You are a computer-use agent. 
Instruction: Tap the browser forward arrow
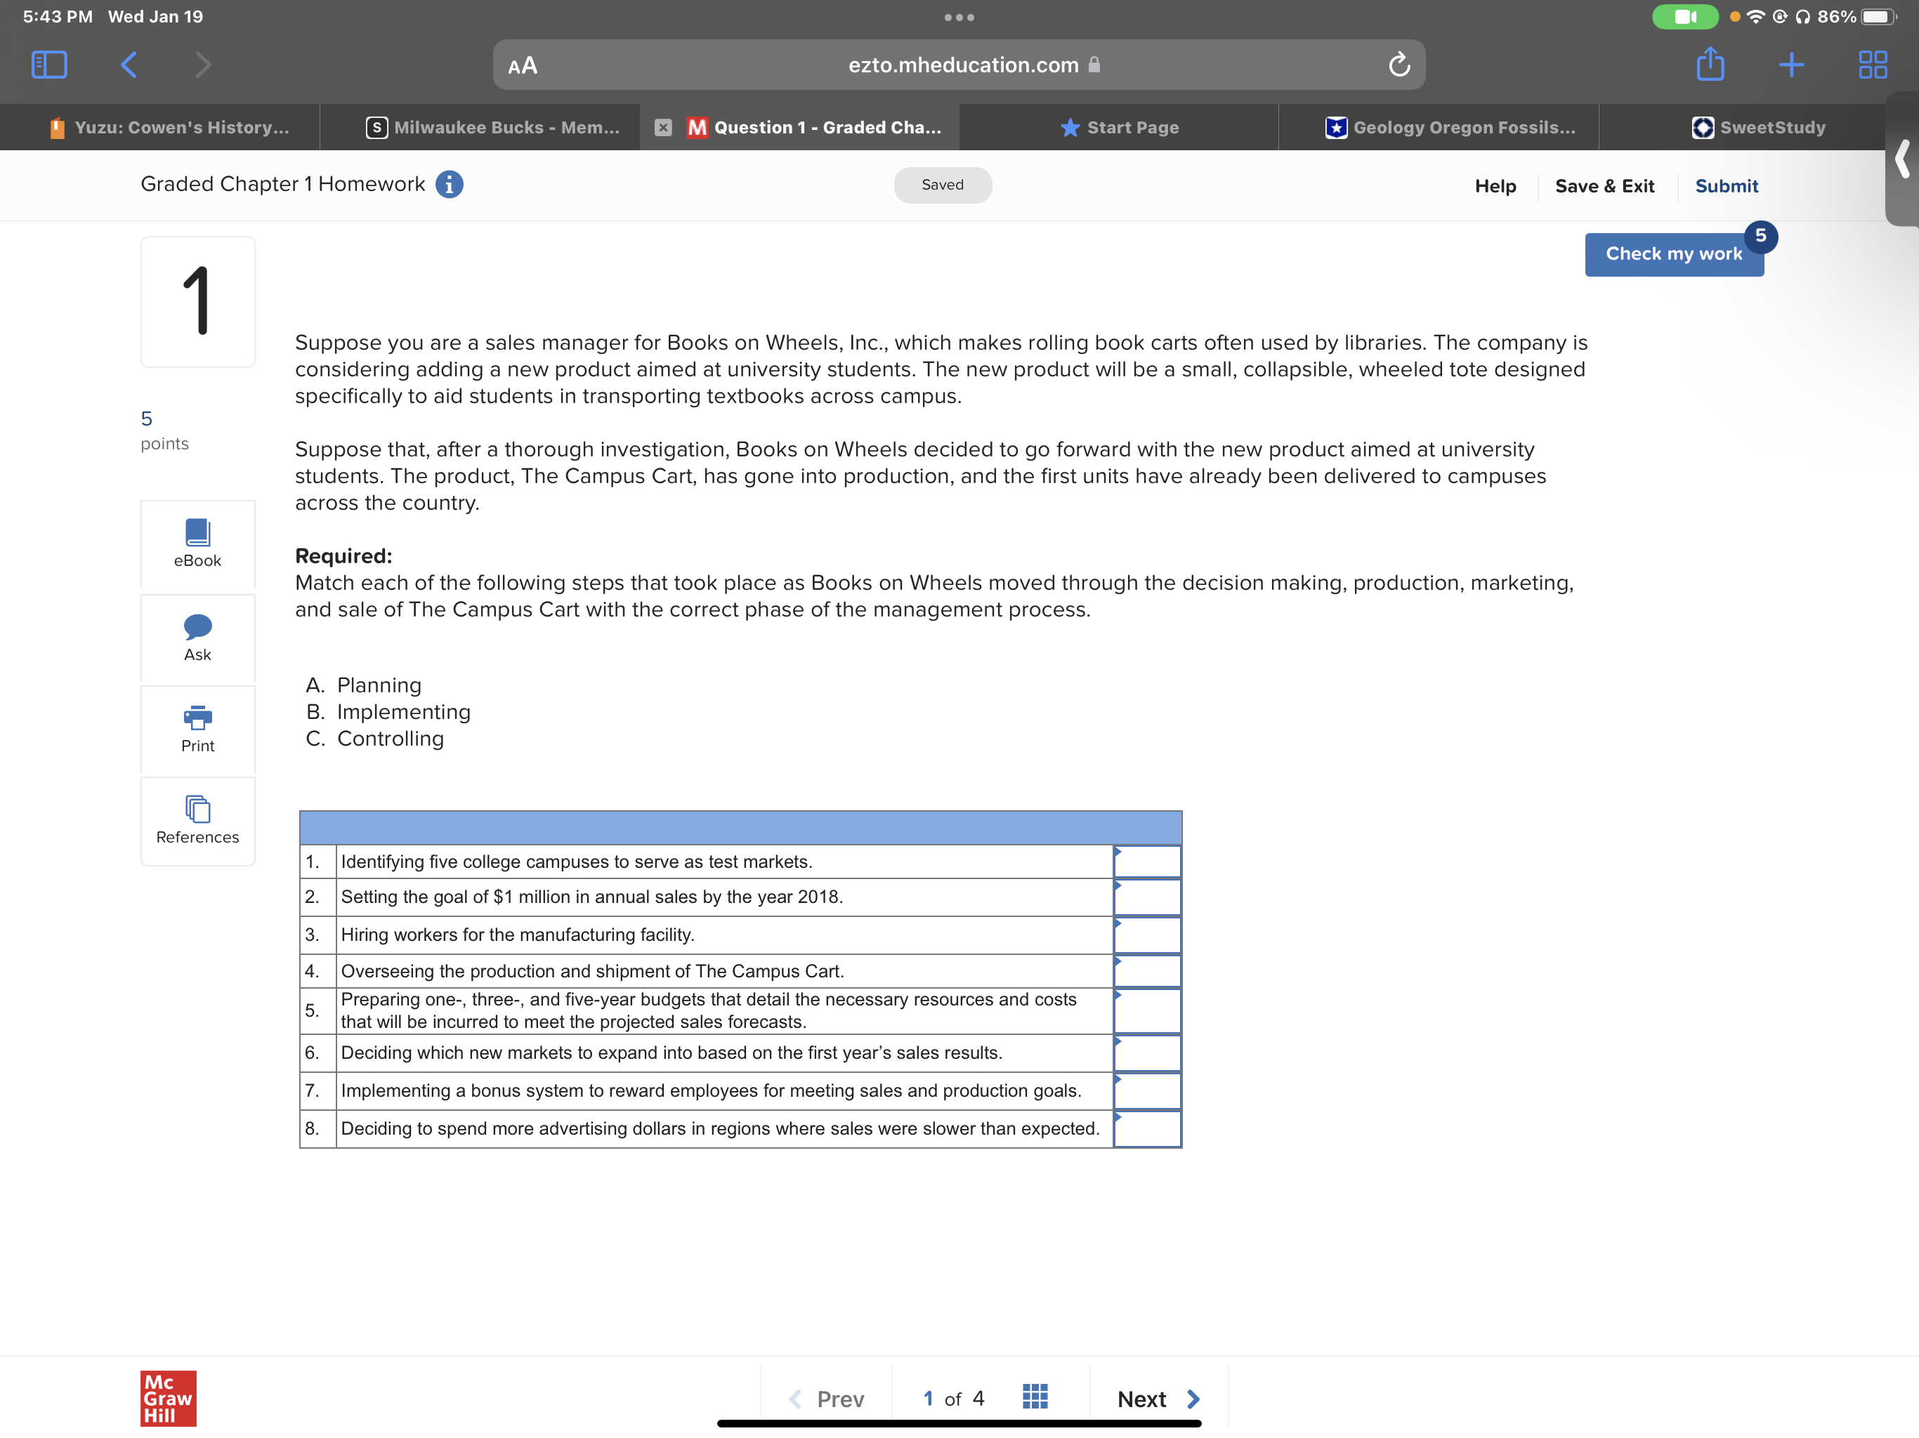pos(203,65)
